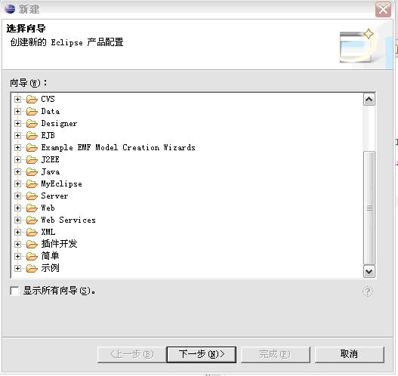This screenshot has width=398, height=376.
Task: Select the MyEclipse folder icon
Action: click(32, 184)
